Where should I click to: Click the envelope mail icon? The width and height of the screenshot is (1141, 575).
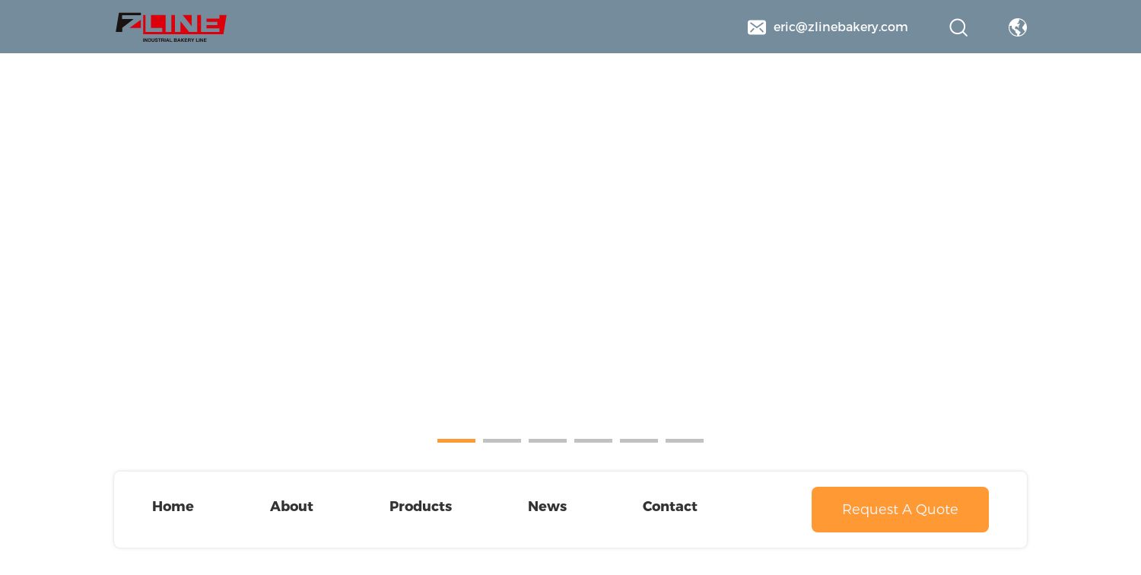756,27
